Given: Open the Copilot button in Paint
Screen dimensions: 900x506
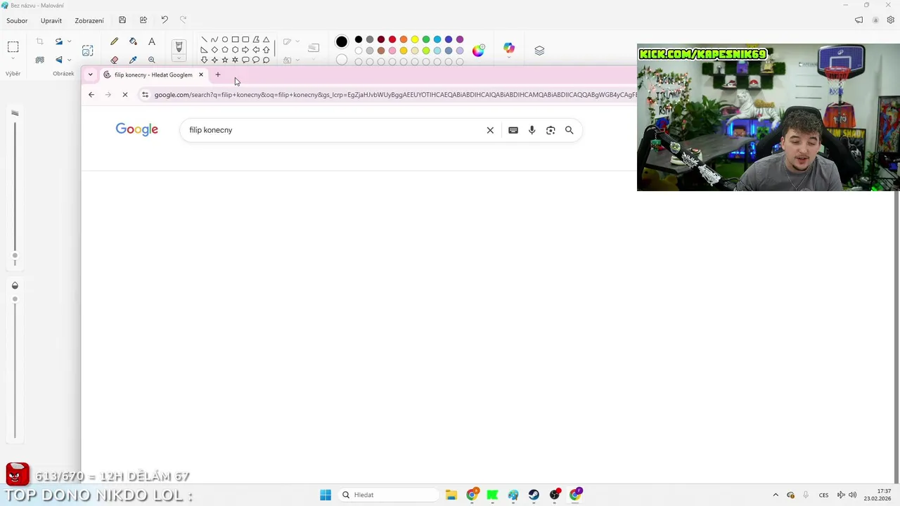Looking at the screenshot, I should 509,48.
